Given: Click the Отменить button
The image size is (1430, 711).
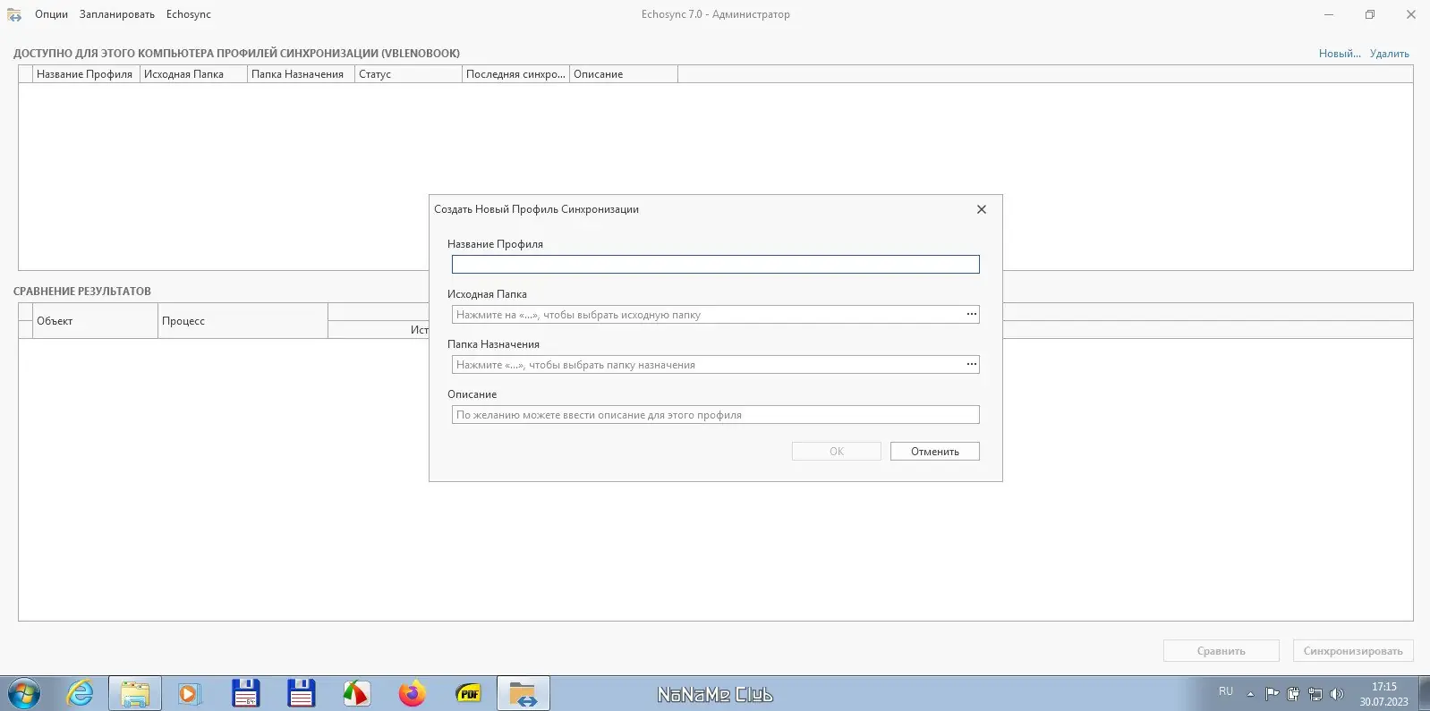Looking at the screenshot, I should [x=935, y=452].
